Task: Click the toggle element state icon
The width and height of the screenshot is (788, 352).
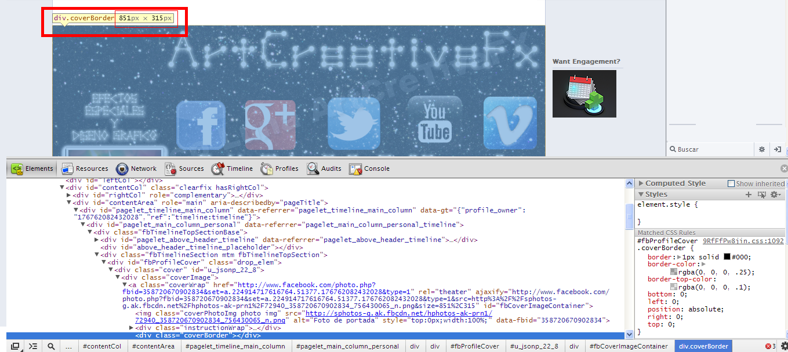Action: coord(762,195)
